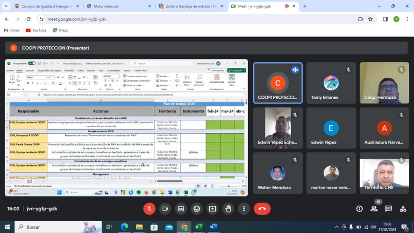Open the activities panel

[x=403, y=209]
